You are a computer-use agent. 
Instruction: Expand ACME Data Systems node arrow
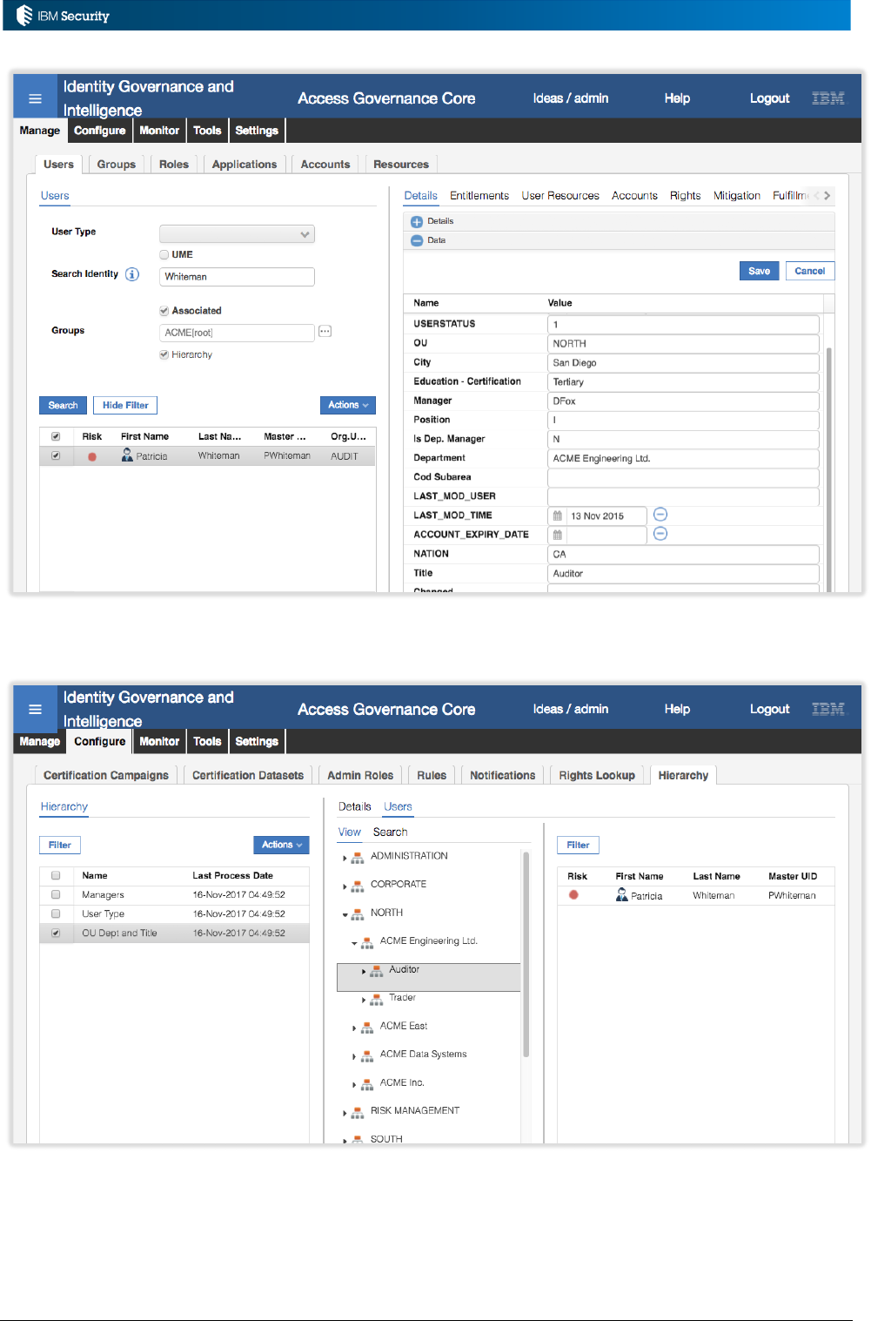point(354,1056)
